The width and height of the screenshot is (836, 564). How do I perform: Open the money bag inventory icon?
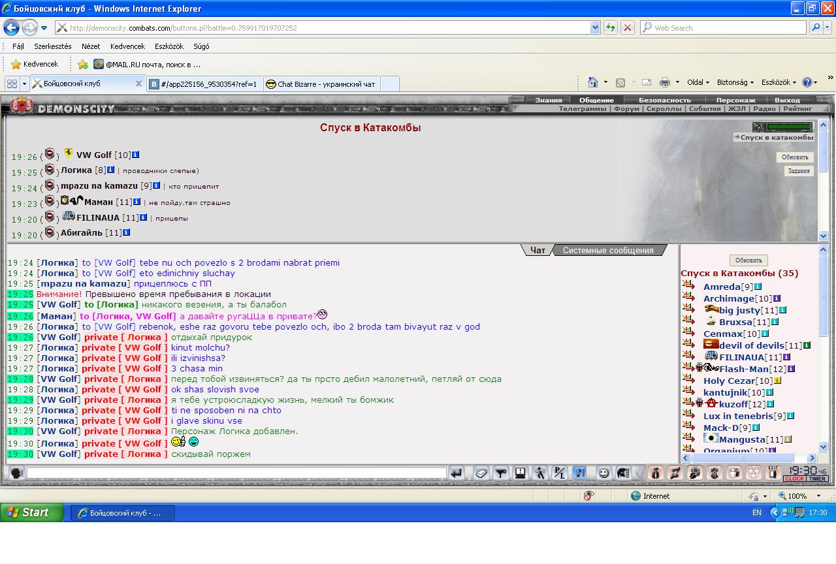click(656, 473)
